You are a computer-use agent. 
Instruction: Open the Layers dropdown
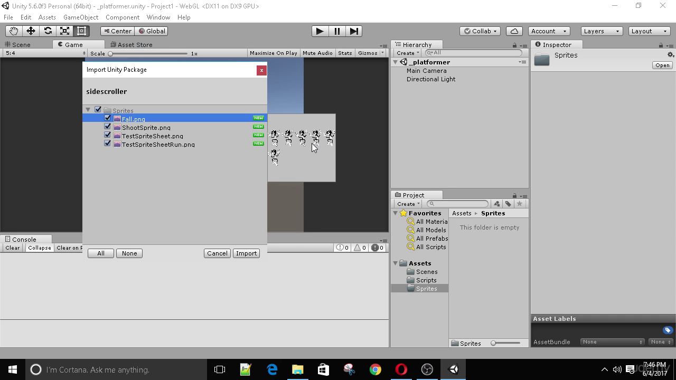[602, 31]
